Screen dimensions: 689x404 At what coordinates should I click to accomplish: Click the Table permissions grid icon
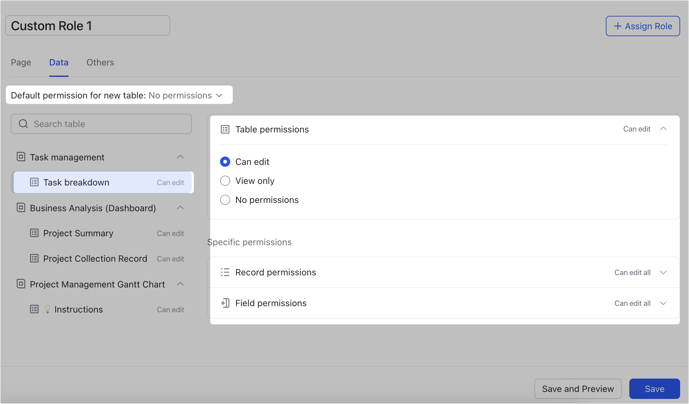point(225,129)
